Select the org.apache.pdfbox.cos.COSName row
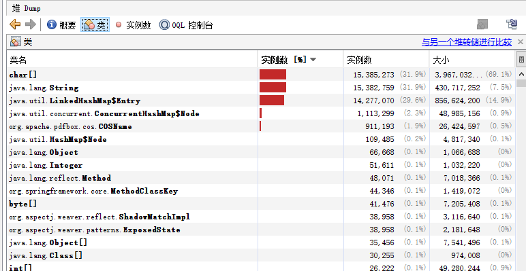Image resolution: width=526 pixels, height=271 pixels. 261,126
